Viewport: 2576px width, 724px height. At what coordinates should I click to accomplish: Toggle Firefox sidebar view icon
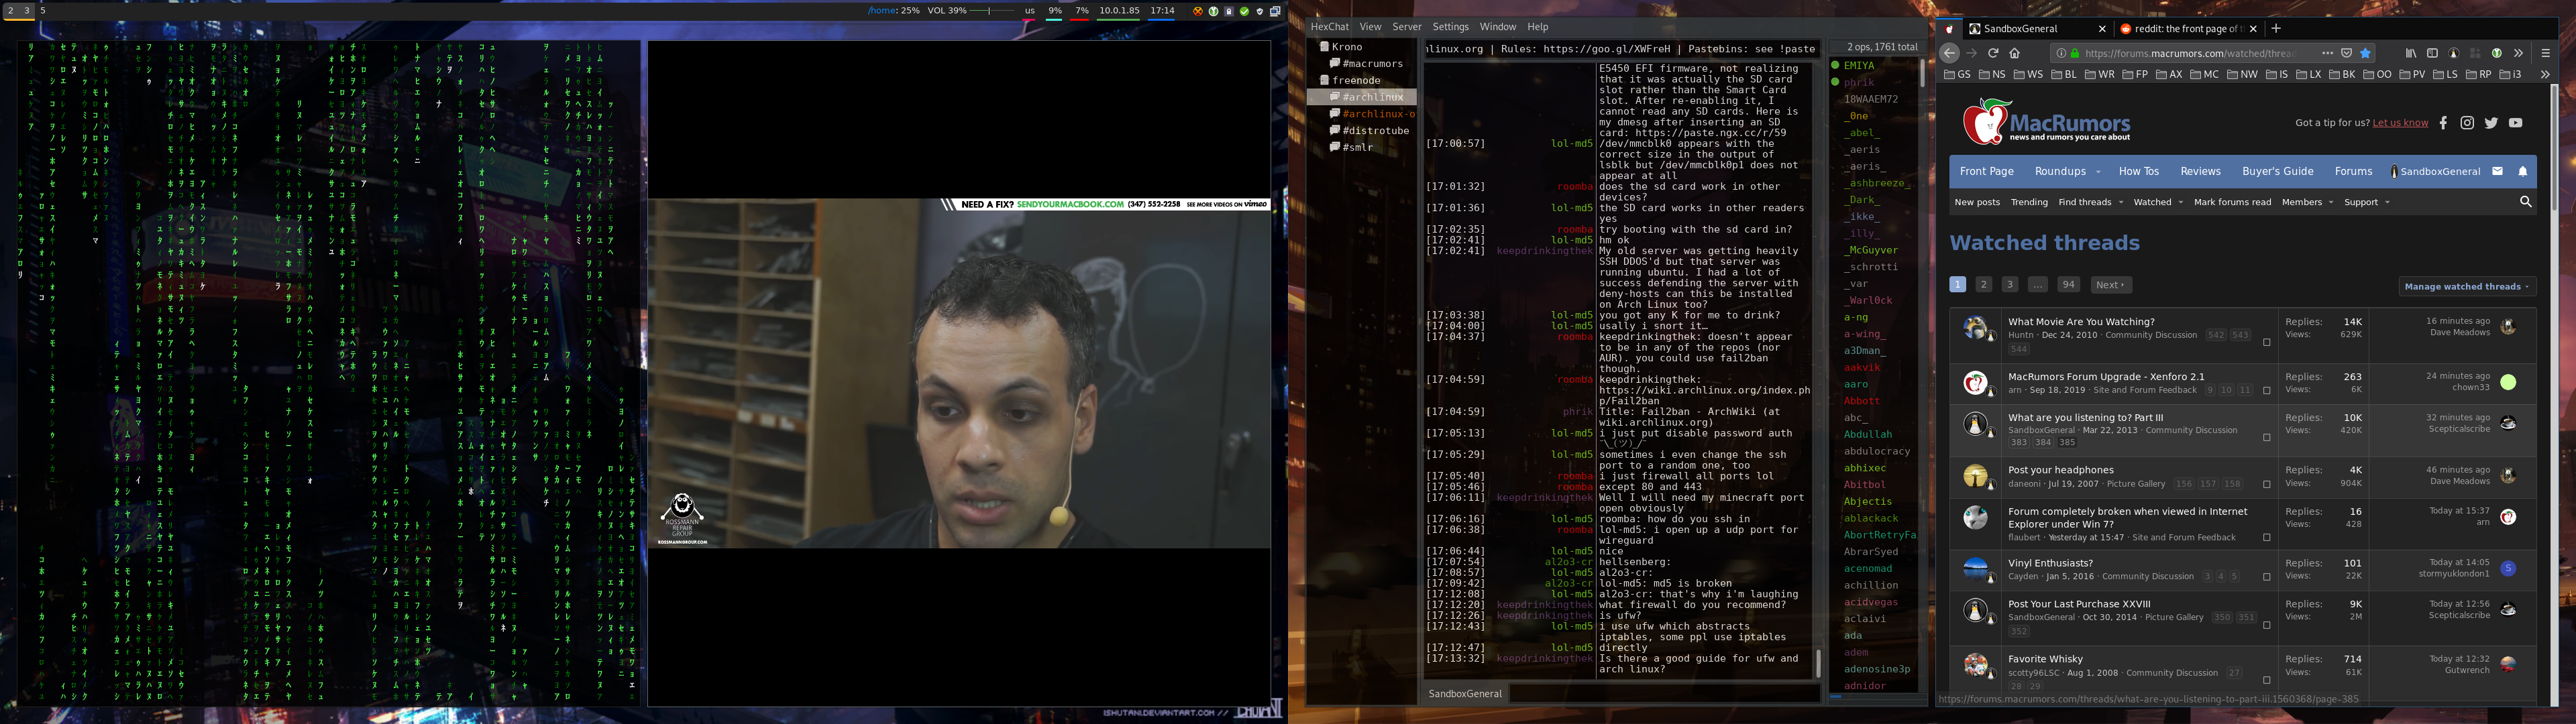[2432, 53]
